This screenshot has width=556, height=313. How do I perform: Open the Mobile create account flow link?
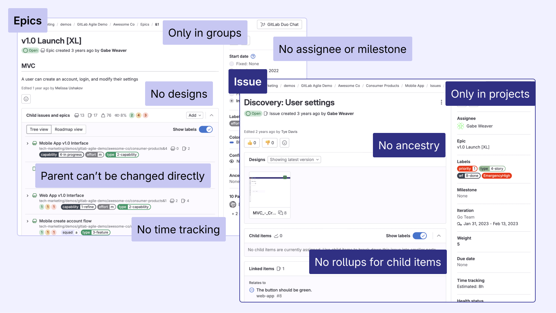coord(65,221)
